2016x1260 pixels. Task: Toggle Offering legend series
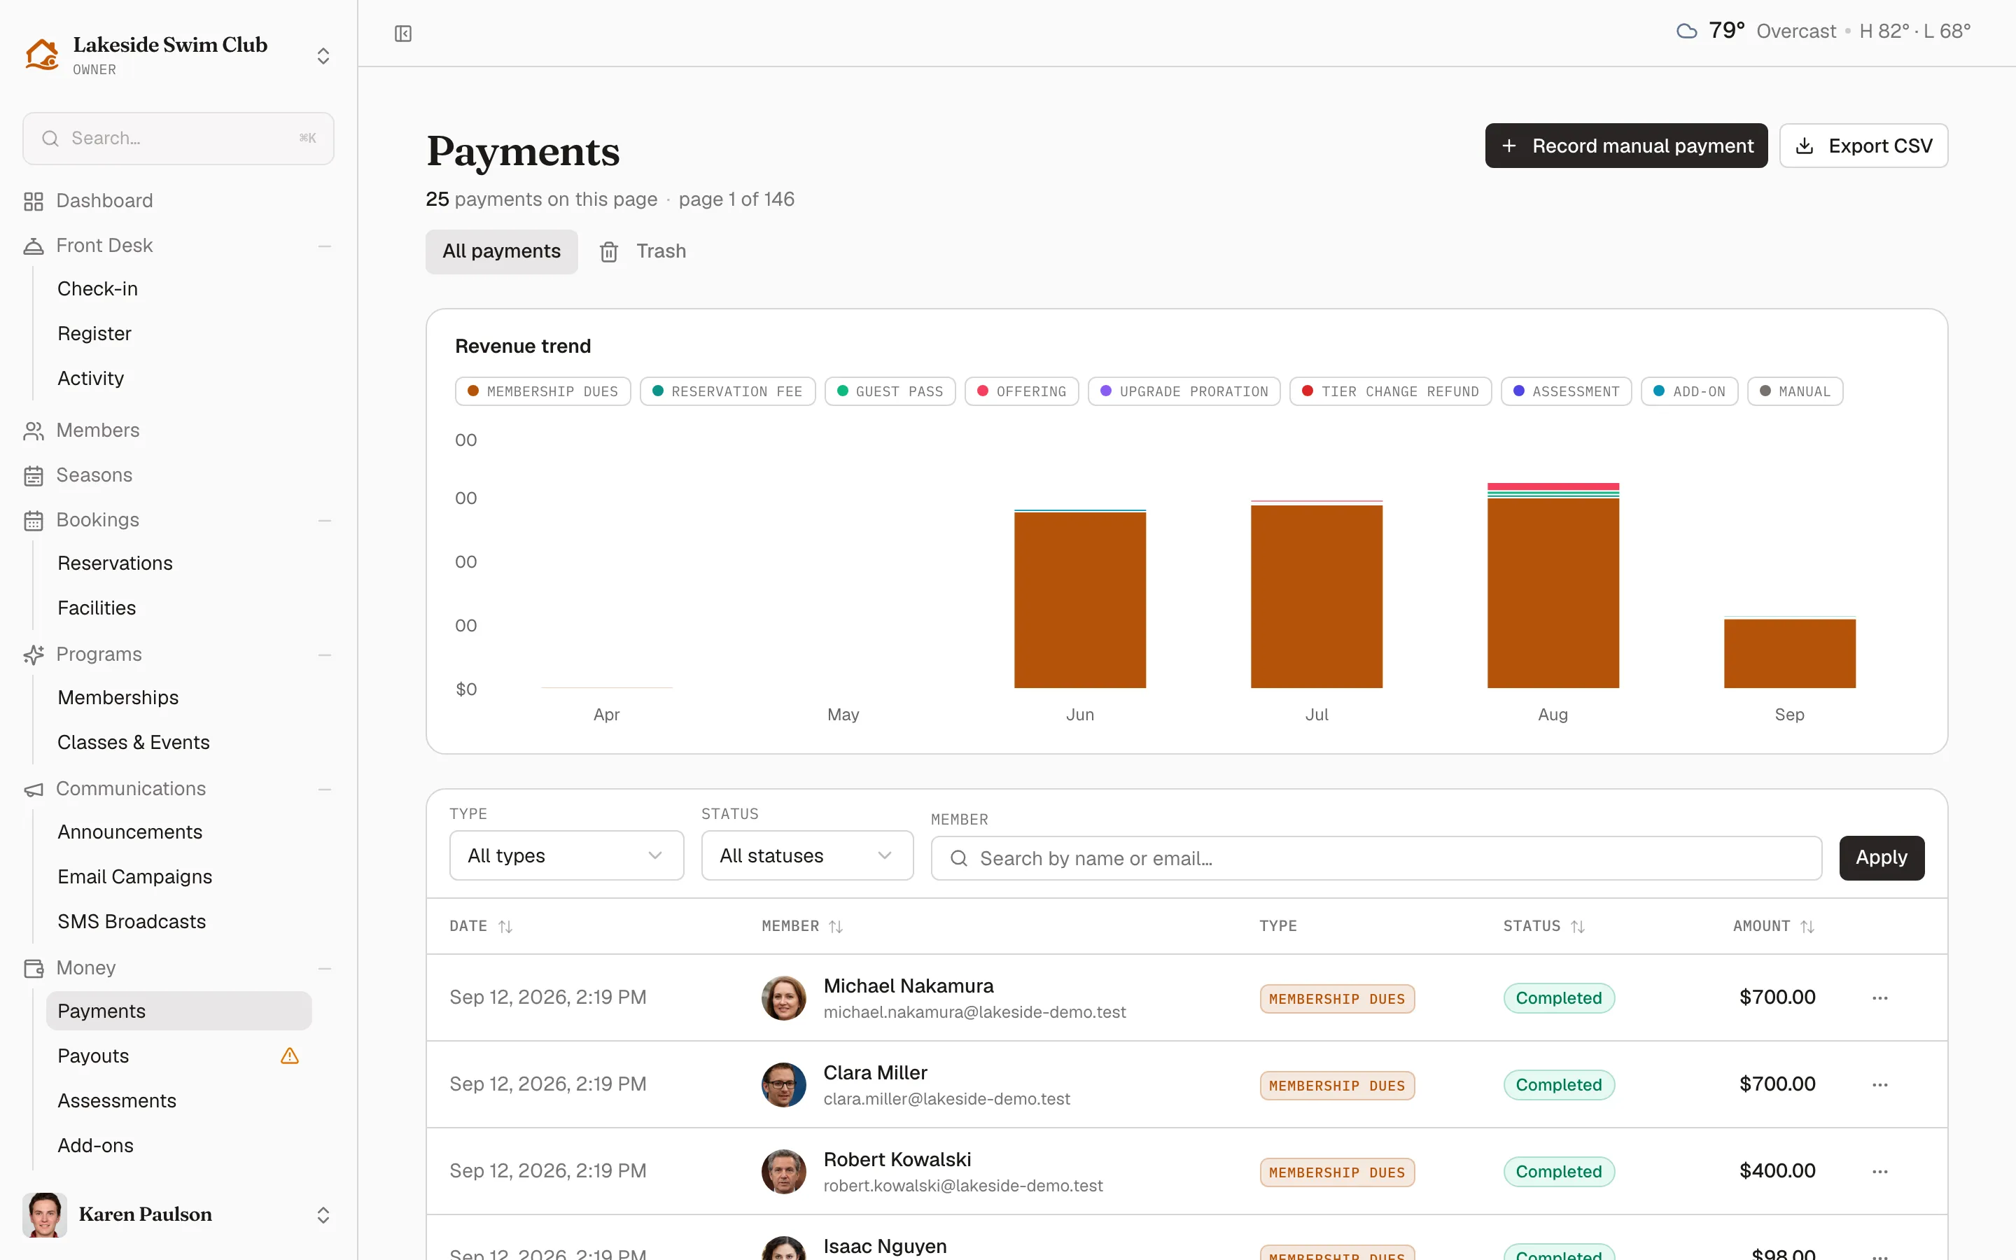click(x=1021, y=392)
